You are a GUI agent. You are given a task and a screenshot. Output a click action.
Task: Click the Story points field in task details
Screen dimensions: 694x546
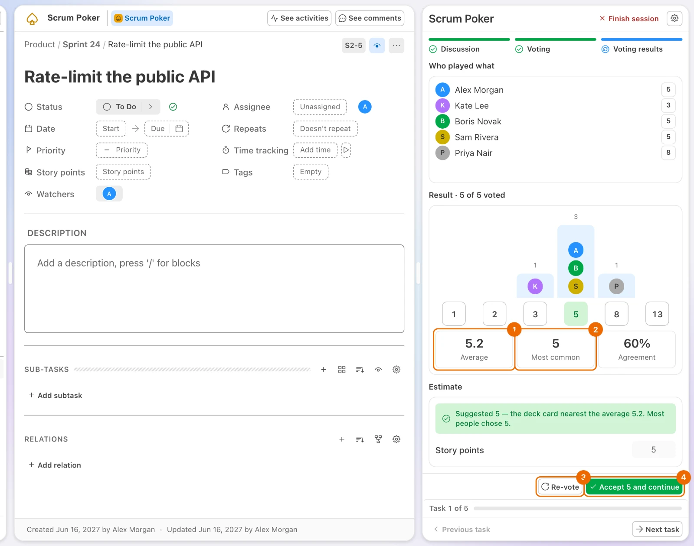123,172
